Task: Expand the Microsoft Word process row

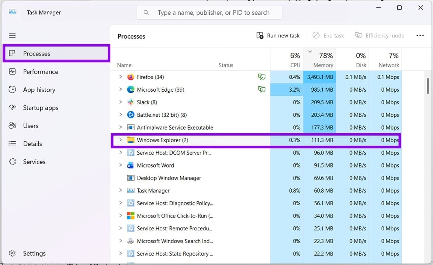Action: (120, 165)
